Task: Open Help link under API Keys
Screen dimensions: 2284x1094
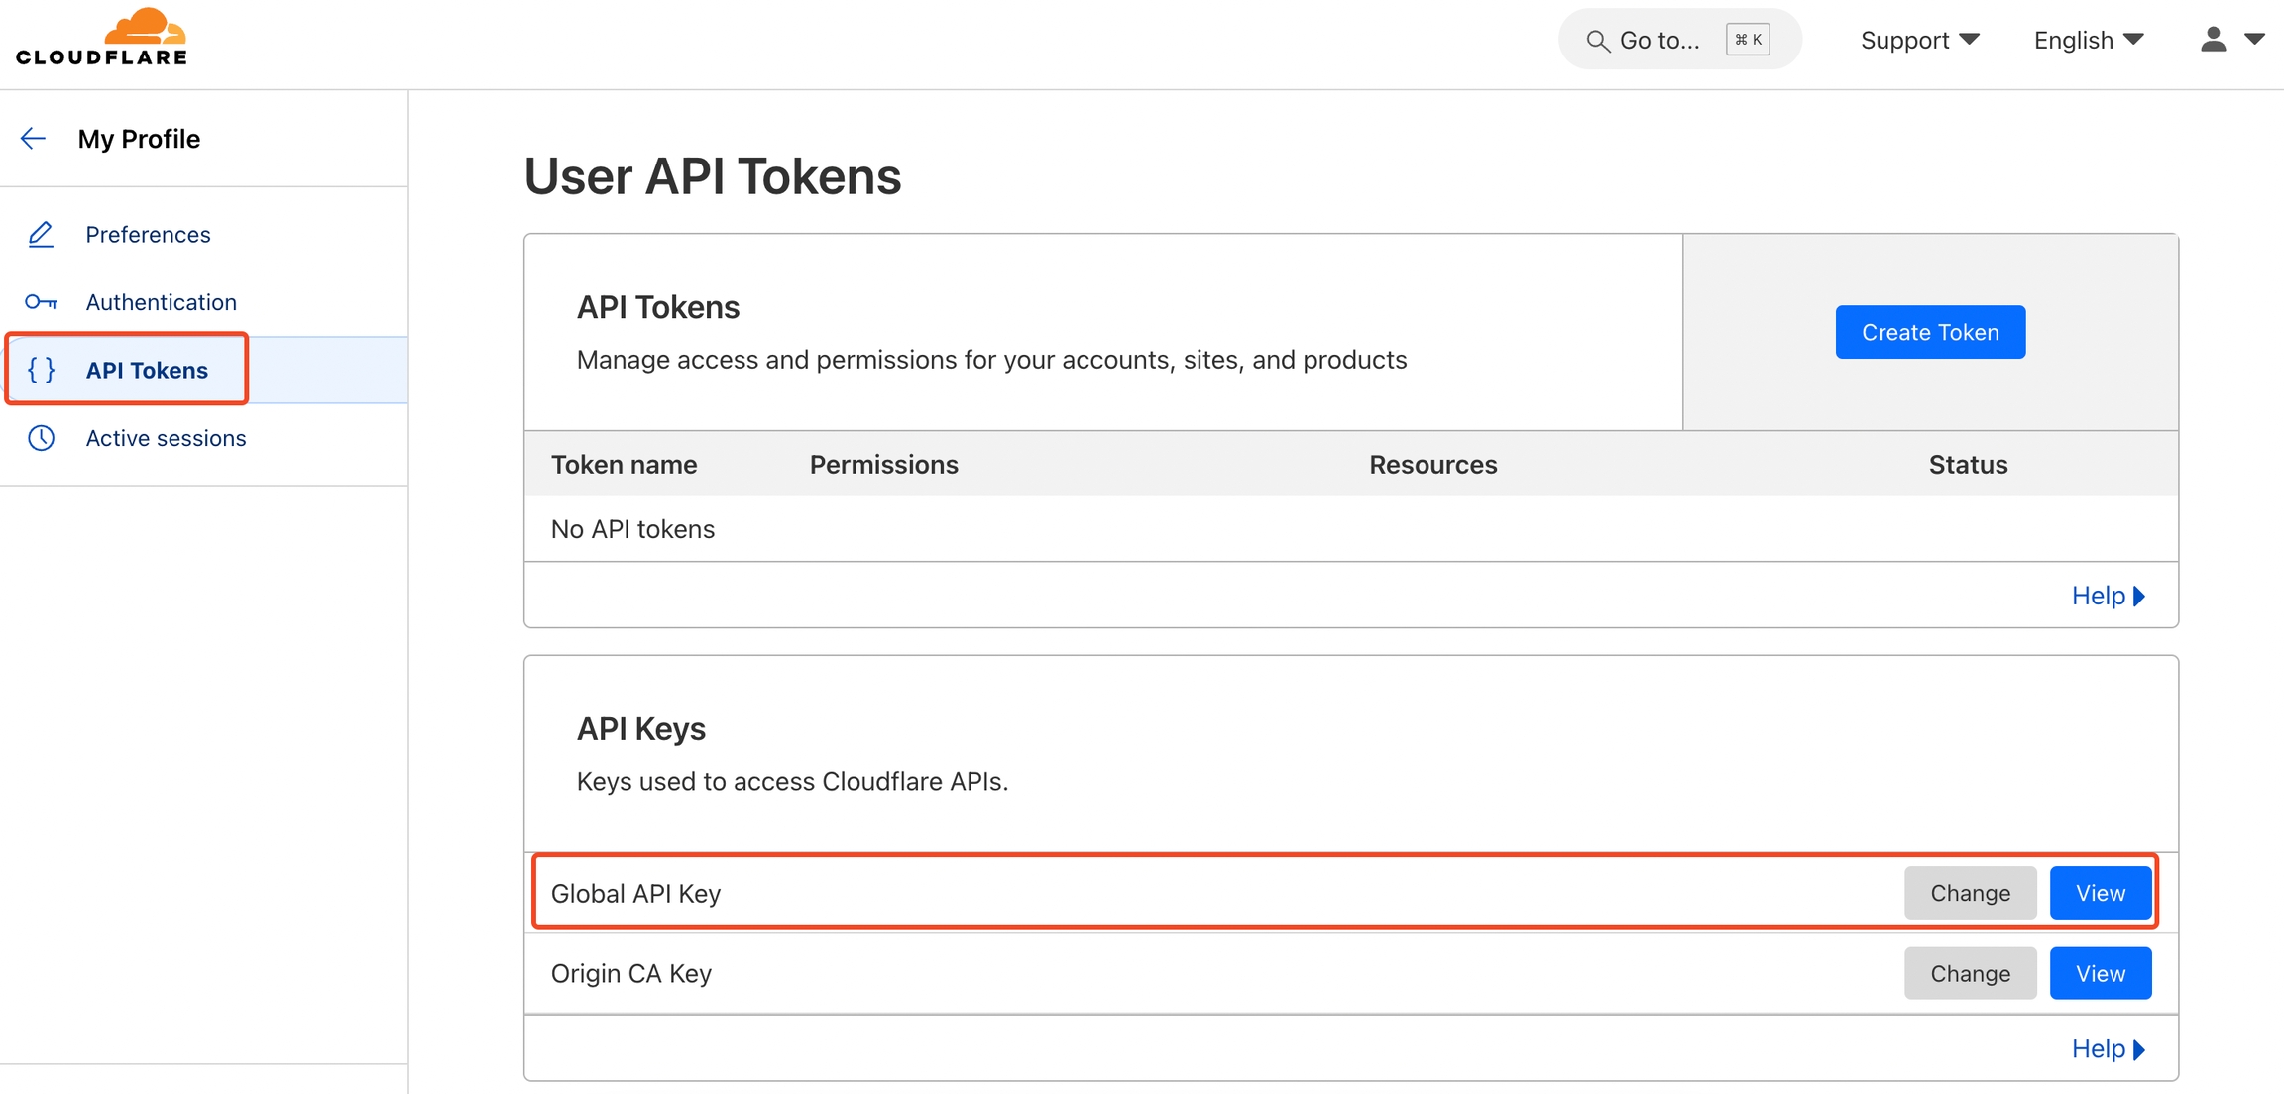Action: (x=2109, y=1048)
